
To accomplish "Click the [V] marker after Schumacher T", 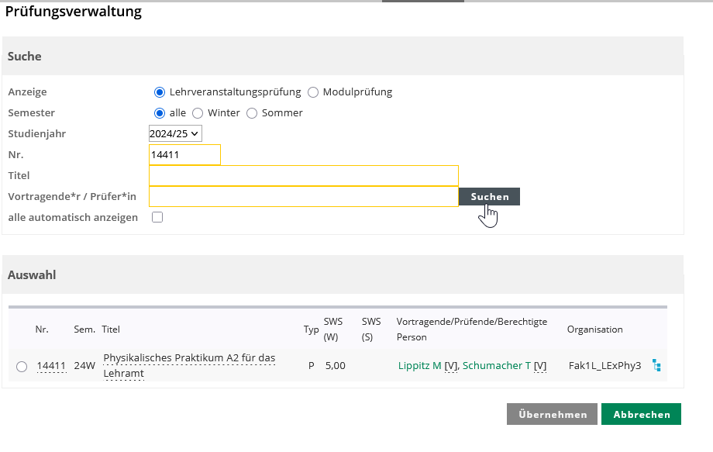I will point(540,366).
